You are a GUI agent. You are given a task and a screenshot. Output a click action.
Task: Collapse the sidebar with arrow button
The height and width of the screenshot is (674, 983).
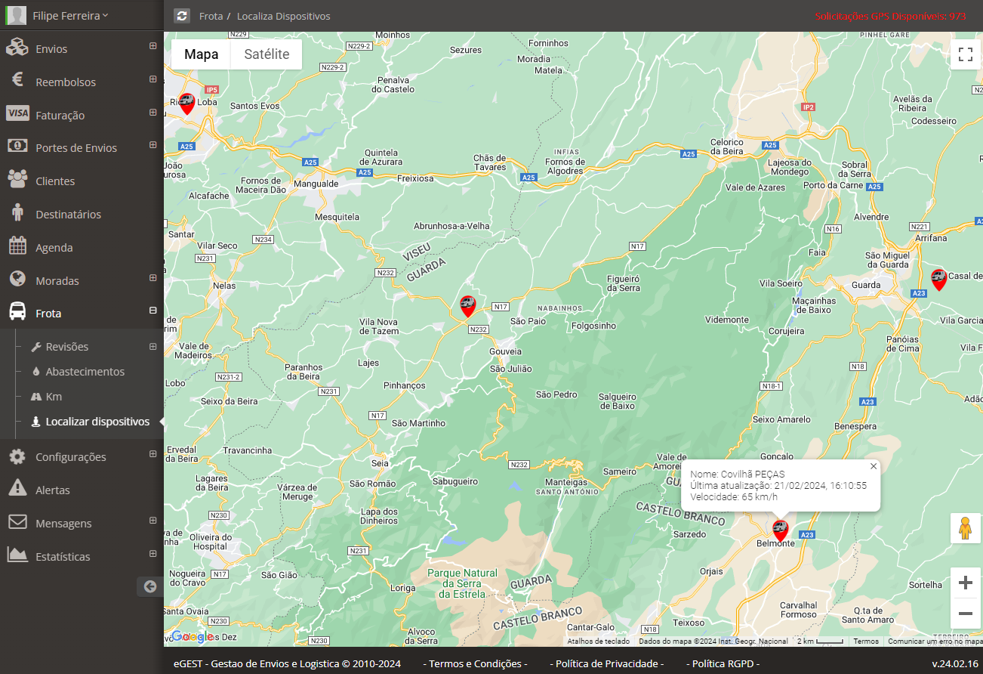coord(150,586)
